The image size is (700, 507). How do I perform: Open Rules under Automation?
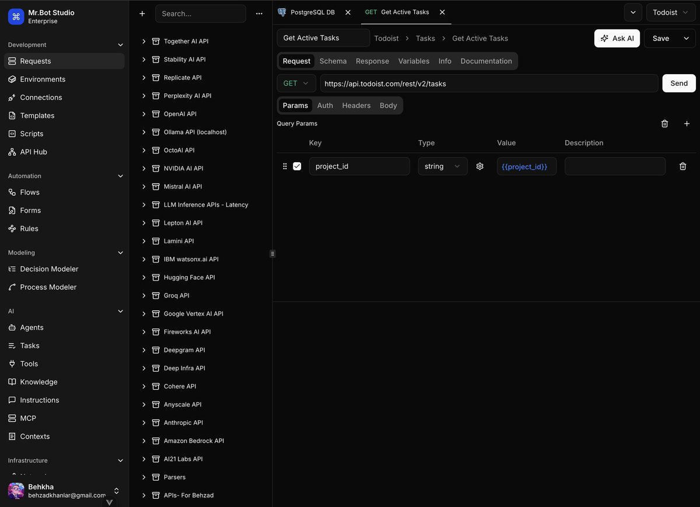[x=64, y=228]
